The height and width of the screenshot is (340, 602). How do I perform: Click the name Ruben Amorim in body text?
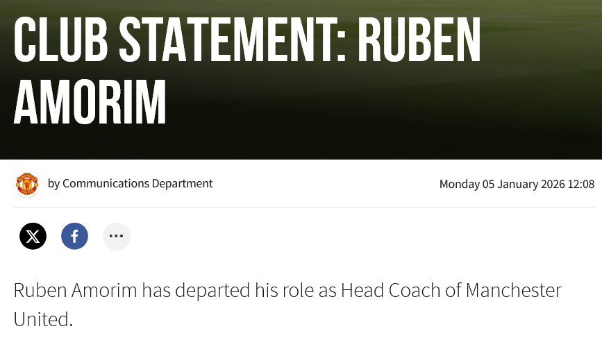point(76,290)
